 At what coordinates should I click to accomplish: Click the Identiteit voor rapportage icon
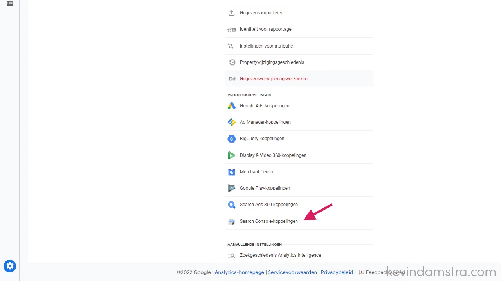pos(232,29)
